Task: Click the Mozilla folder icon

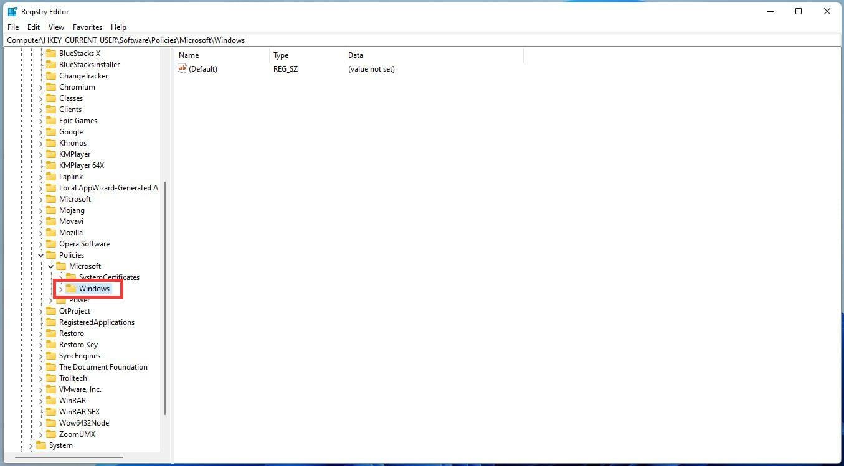Action: coord(50,232)
